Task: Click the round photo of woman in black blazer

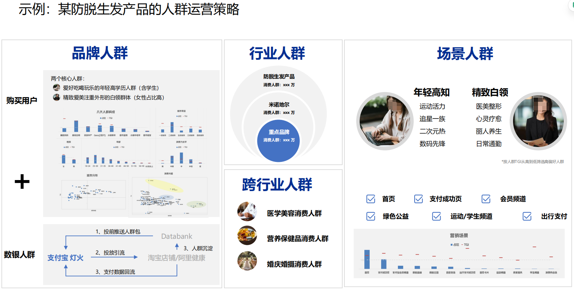Action: coord(538,121)
